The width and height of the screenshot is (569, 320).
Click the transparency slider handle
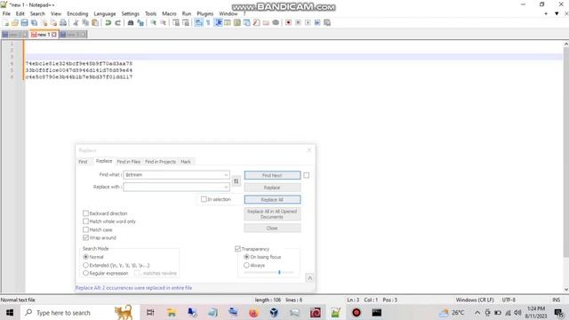coord(279,272)
